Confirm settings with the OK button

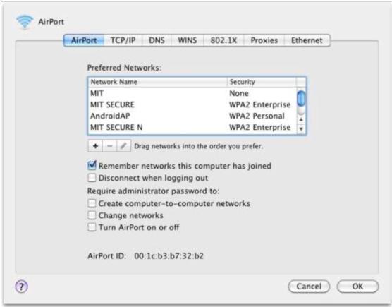click(357, 287)
